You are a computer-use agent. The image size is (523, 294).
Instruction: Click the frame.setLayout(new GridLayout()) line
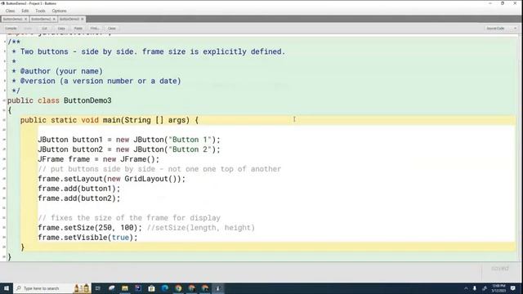111,179
